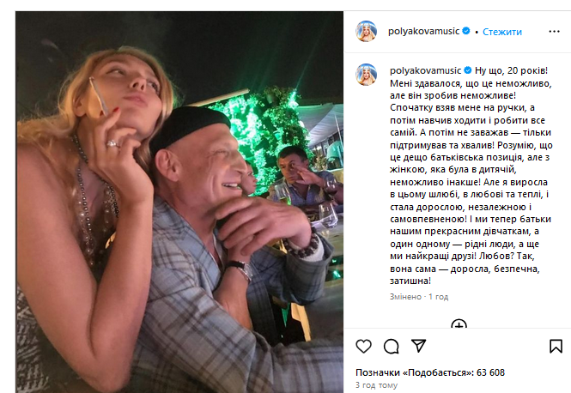Like the post with the heart icon
Screen dimensions: 571x393
(364, 346)
